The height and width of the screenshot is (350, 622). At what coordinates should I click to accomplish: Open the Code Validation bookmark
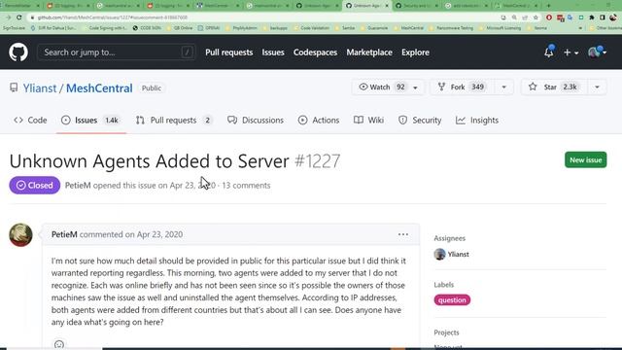point(311,28)
